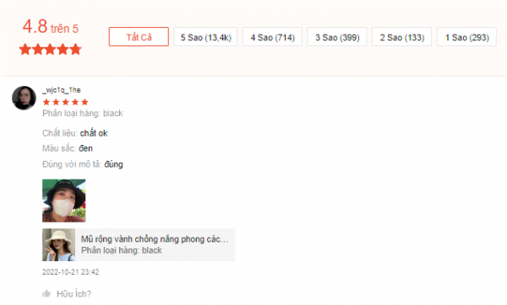
Task: Click the review date 2022-10-21 23:42
Action: click(70, 272)
